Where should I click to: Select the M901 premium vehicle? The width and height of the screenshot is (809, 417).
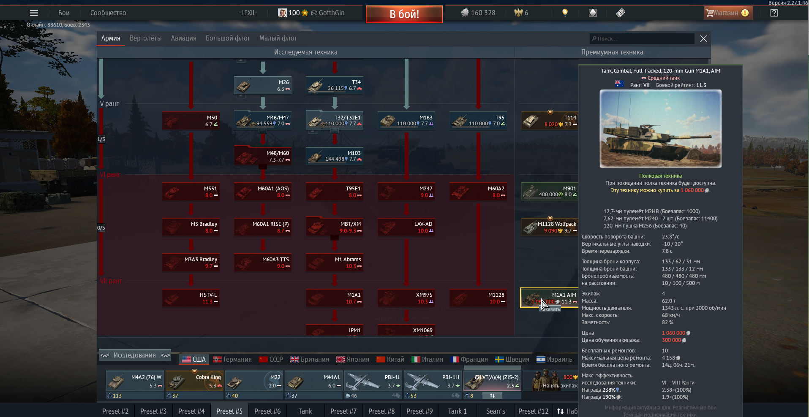(x=550, y=192)
